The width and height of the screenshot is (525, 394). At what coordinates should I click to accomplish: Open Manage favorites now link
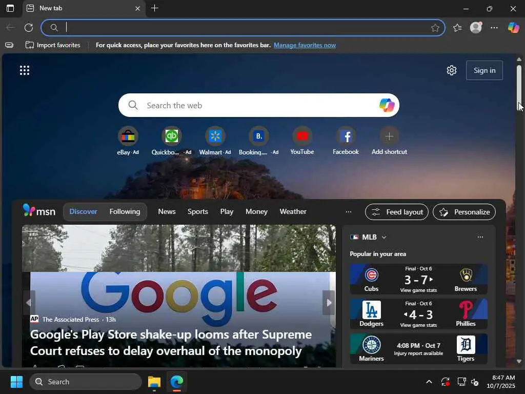tap(305, 45)
